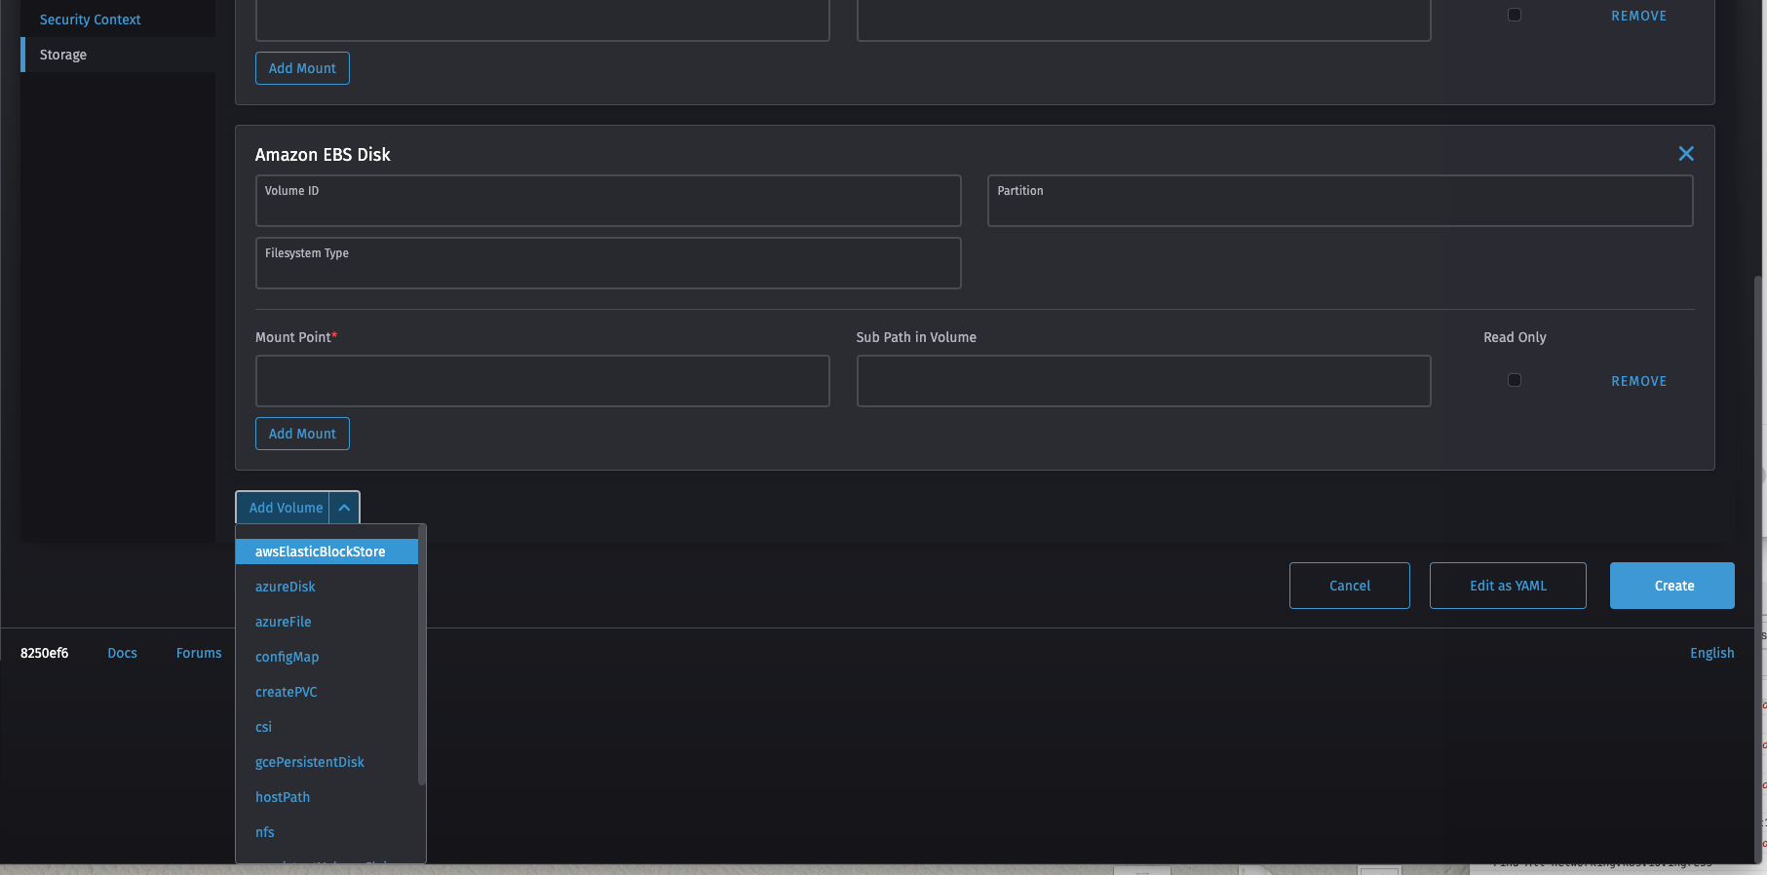Click the volume dropdown list scrollbar

pos(422,655)
